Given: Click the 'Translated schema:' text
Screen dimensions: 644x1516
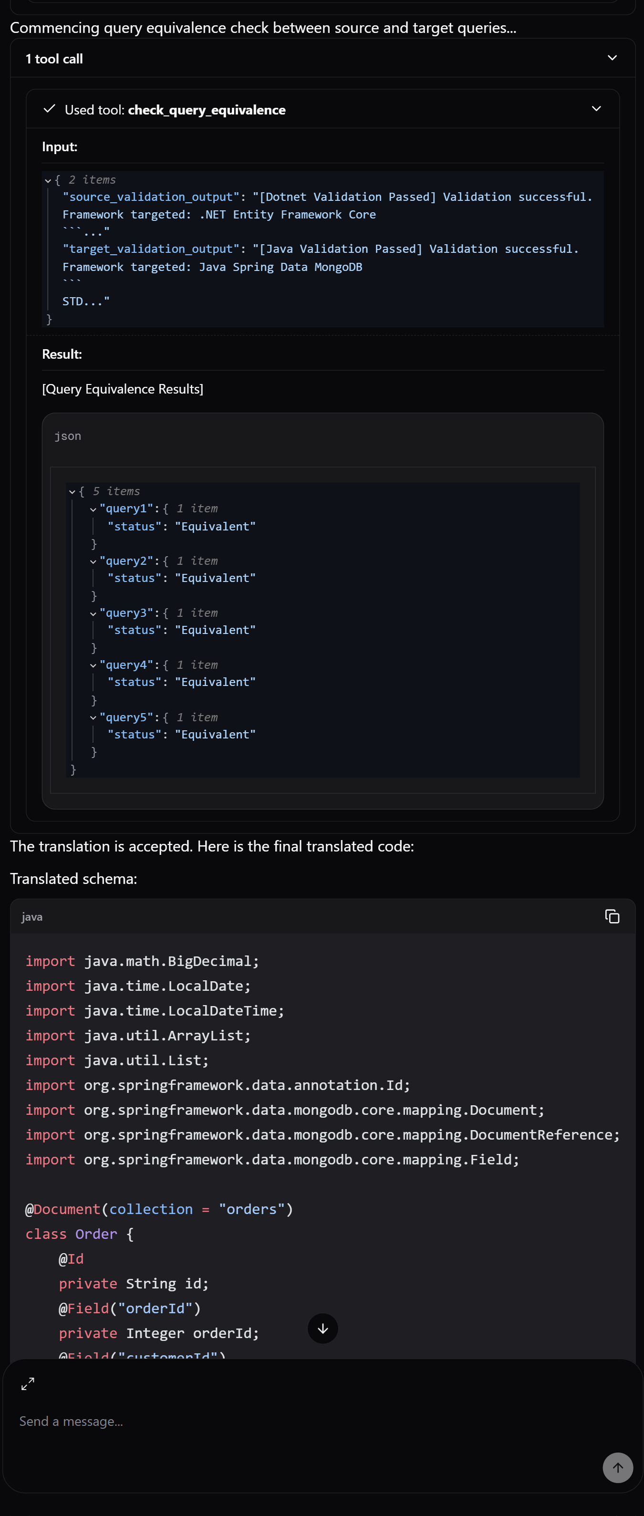Looking at the screenshot, I should pos(73,879).
